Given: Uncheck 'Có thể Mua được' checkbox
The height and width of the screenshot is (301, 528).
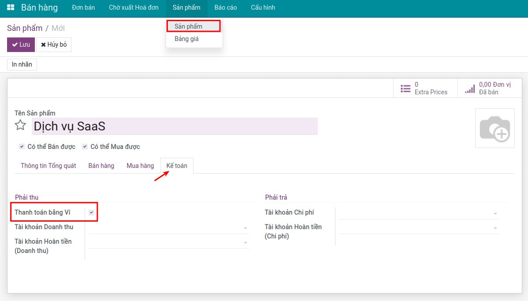Looking at the screenshot, I should tap(85, 147).
